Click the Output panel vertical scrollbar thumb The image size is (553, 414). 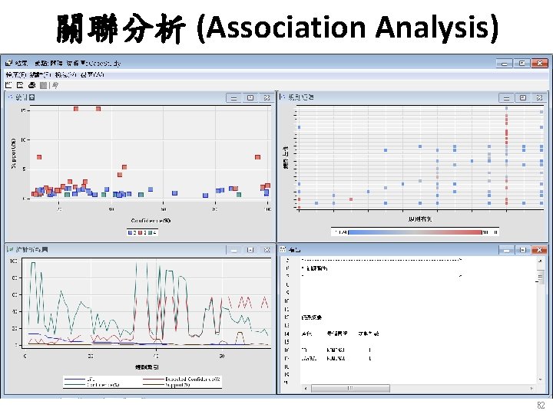[541, 276]
